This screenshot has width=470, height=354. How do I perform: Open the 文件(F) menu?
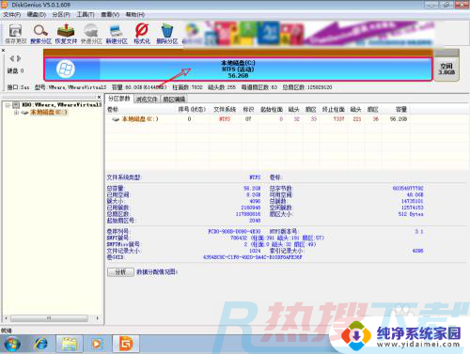[x=12, y=15]
